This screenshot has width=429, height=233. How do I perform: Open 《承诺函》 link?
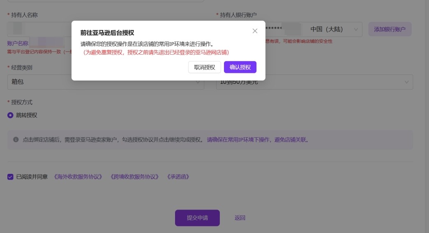click(178, 177)
